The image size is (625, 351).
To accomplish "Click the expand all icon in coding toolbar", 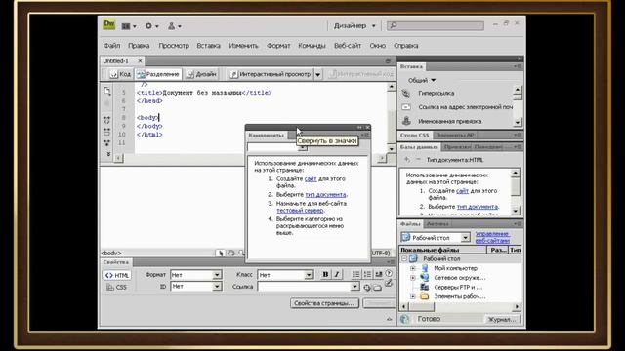I will tap(106, 143).
